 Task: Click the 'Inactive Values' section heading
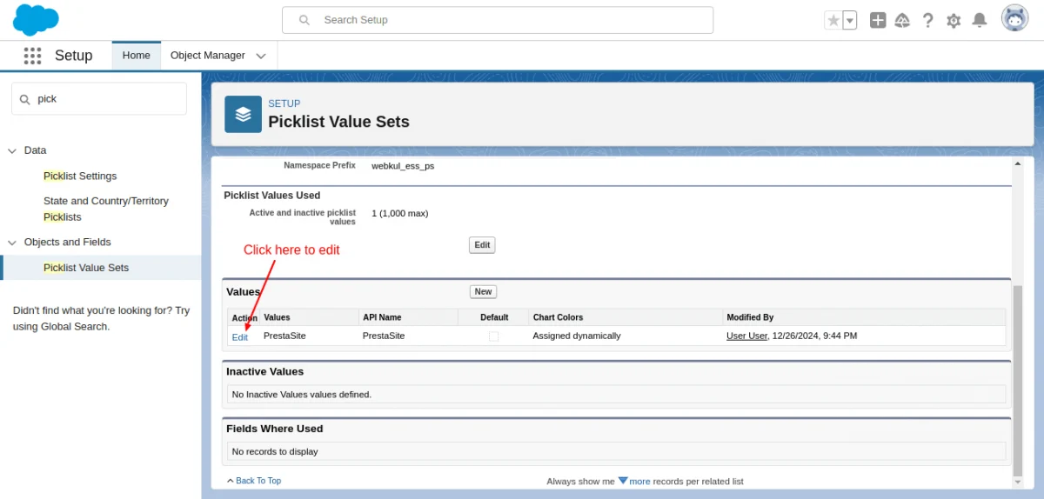point(265,371)
